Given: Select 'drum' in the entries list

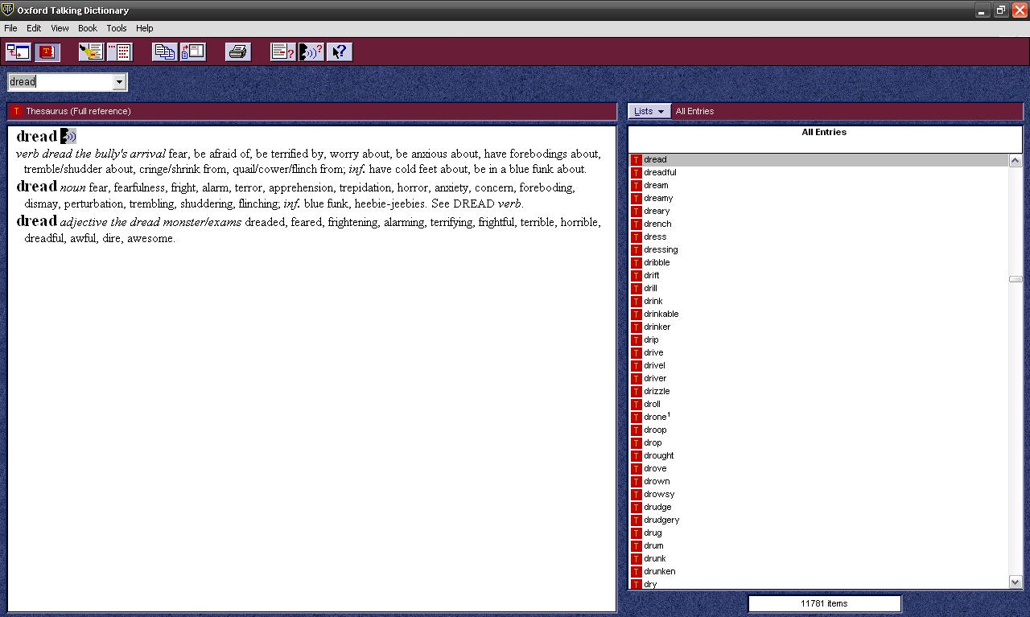Looking at the screenshot, I should coord(653,545).
